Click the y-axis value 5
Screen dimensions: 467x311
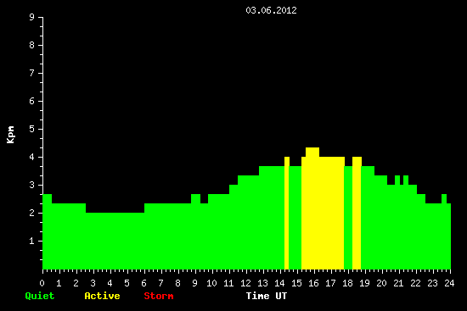pyautogui.click(x=32, y=129)
